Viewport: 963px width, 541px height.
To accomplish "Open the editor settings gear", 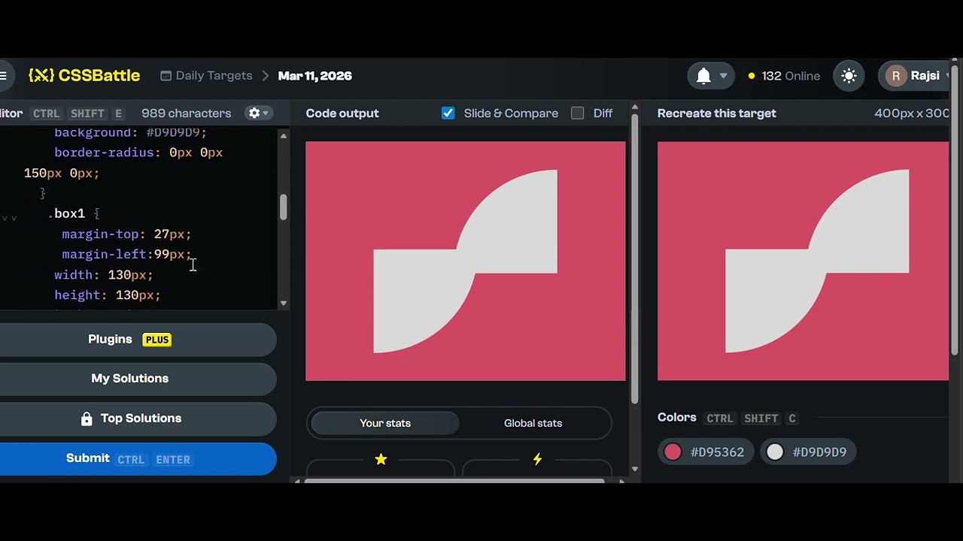I will click(x=254, y=113).
